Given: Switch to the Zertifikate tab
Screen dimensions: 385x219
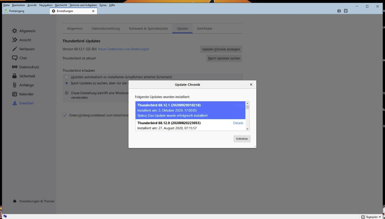Looking at the screenshot, I should (x=205, y=28).
